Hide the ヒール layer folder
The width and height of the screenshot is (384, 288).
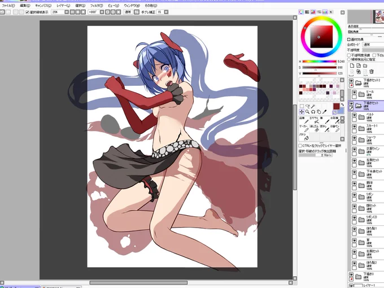[x=355, y=92]
